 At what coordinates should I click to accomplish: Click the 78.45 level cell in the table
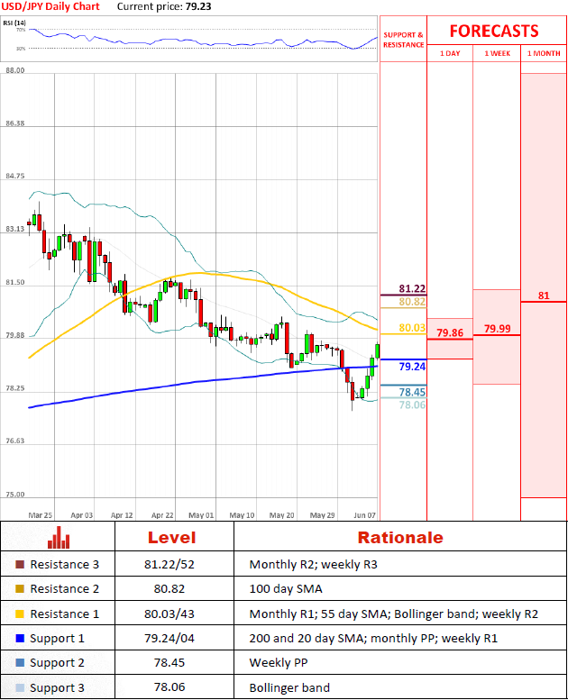pos(169,663)
